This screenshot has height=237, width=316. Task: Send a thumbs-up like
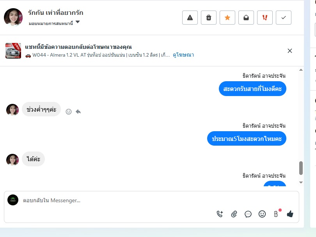tap(290, 214)
